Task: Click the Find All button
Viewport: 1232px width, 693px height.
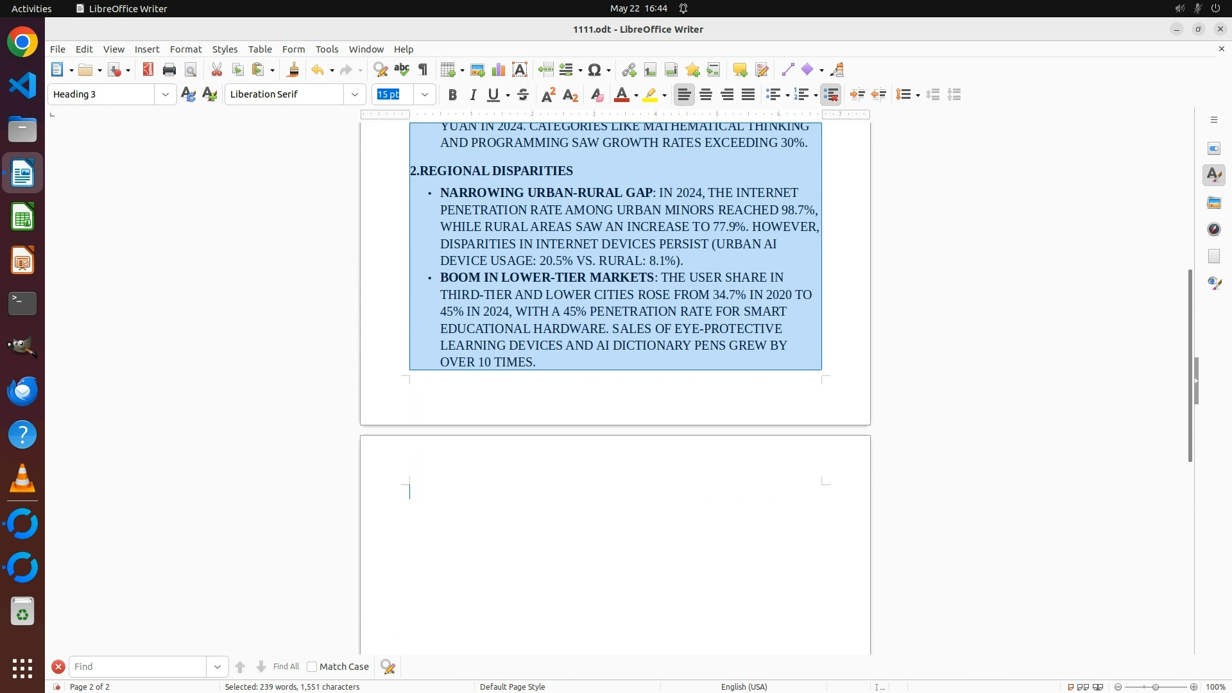Action: click(286, 667)
